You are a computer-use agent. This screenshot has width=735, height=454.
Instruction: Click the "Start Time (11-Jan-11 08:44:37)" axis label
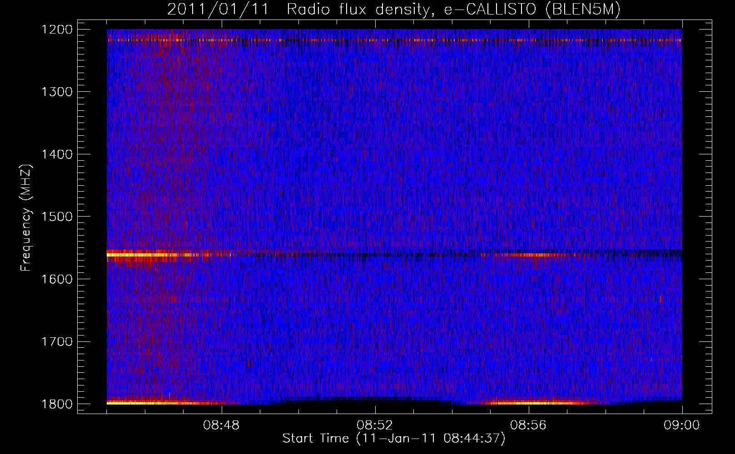[x=394, y=439]
